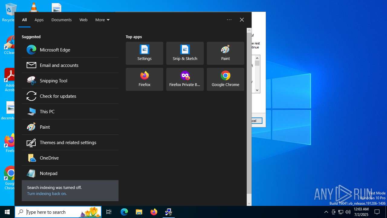Select Adobe Acrobat desktop shortcut
The image size is (387, 218).
pyautogui.click(x=9, y=80)
